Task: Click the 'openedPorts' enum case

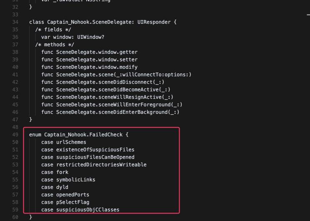Action: 72,195
